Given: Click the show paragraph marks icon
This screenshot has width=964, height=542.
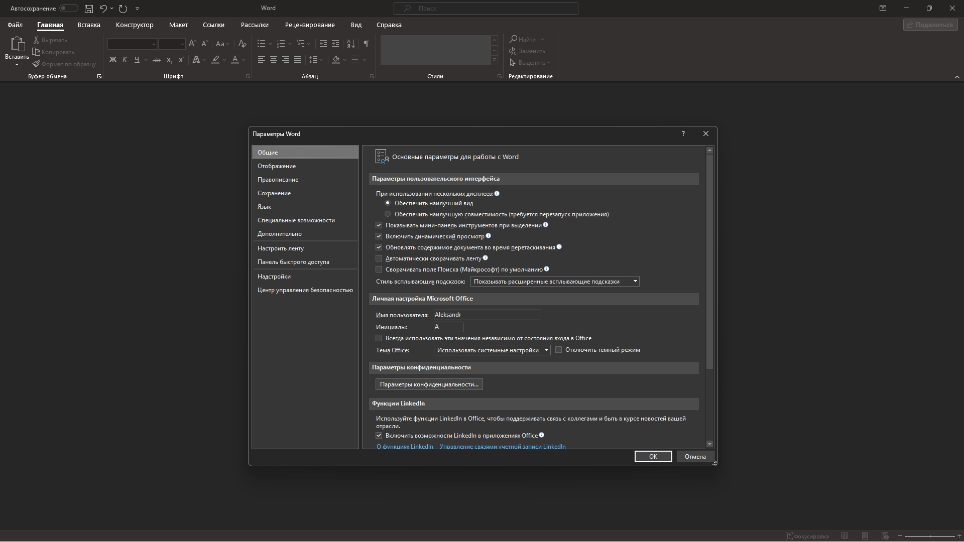Looking at the screenshot, I should [366, 44].
